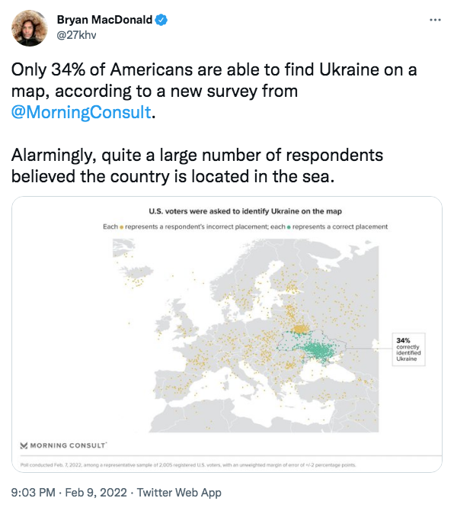
Task: Open the @27khv handle link
Action: 76,35
